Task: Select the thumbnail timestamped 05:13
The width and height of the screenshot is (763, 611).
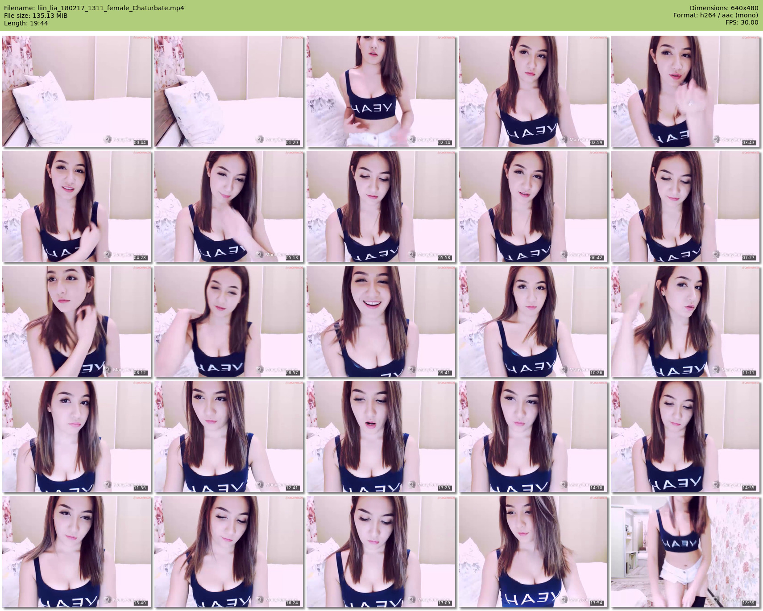Action: (x=228, y=206)
